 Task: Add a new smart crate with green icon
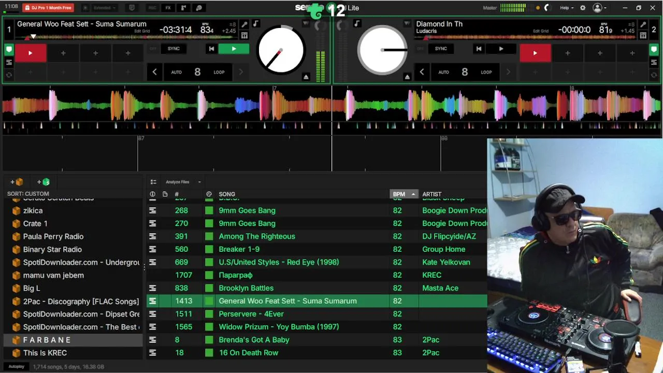pos(44,182)
